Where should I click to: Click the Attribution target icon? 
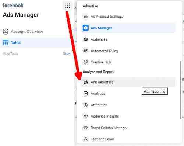pos(85,105)
